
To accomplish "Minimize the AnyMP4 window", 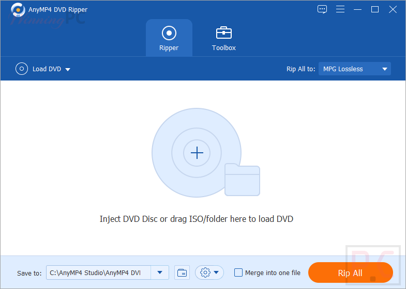I will (x=357, y=10).
